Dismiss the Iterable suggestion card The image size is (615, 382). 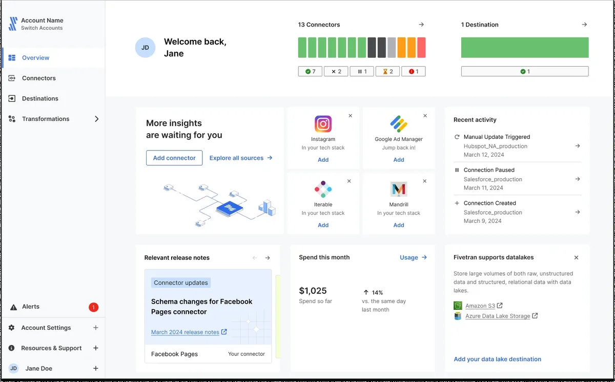(350, 181)
